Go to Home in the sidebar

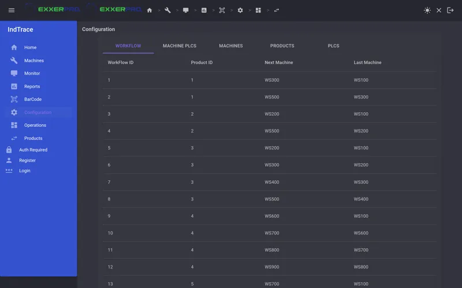tap(31, 47)
